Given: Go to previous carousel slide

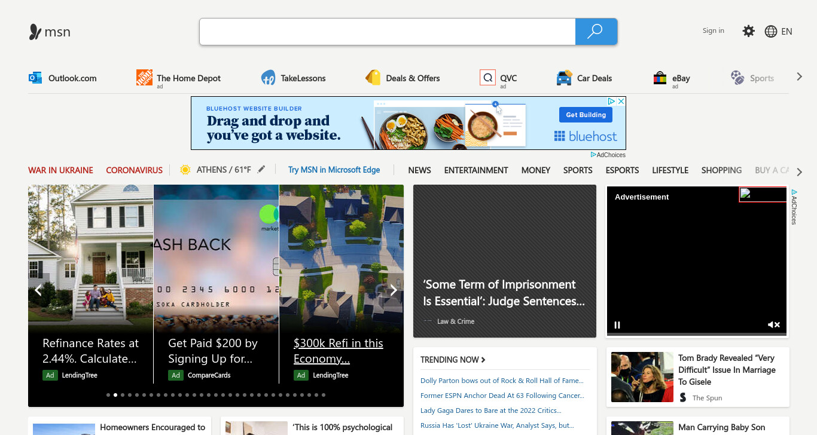Looking at the screenshot, I should point(38,290).
